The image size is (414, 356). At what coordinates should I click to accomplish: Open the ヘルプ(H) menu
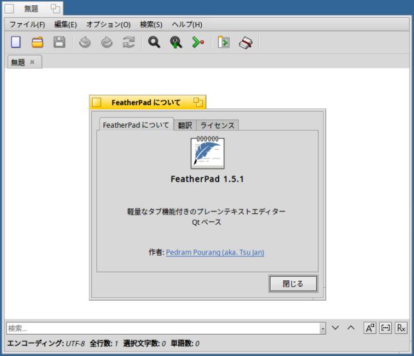pyautogui.click(x=187, y=24)
